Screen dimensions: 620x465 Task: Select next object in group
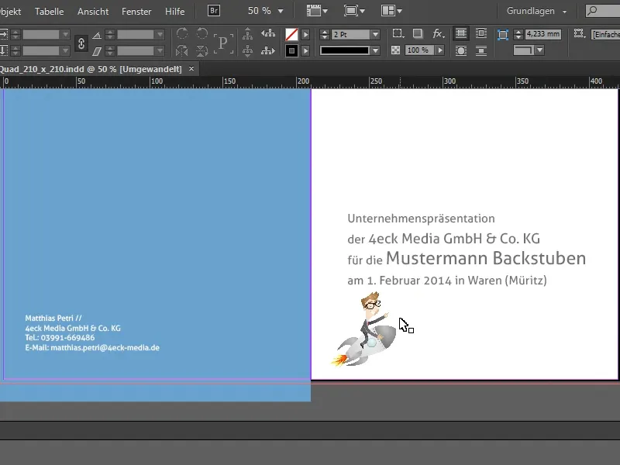click(268, 50)
